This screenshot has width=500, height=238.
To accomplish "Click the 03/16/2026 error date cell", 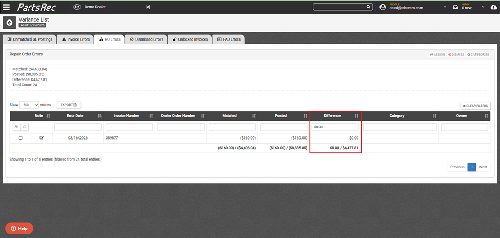I will point(78,138).
